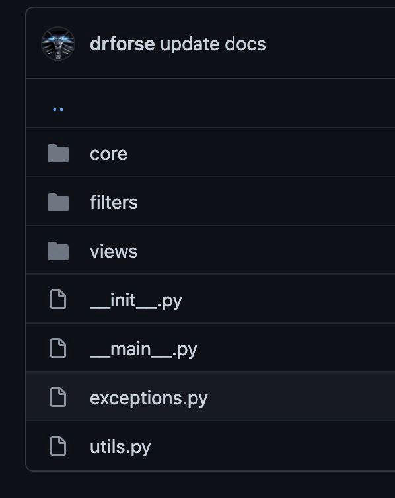
Task: Open the __init__.py file
Action: pos(136,301)
